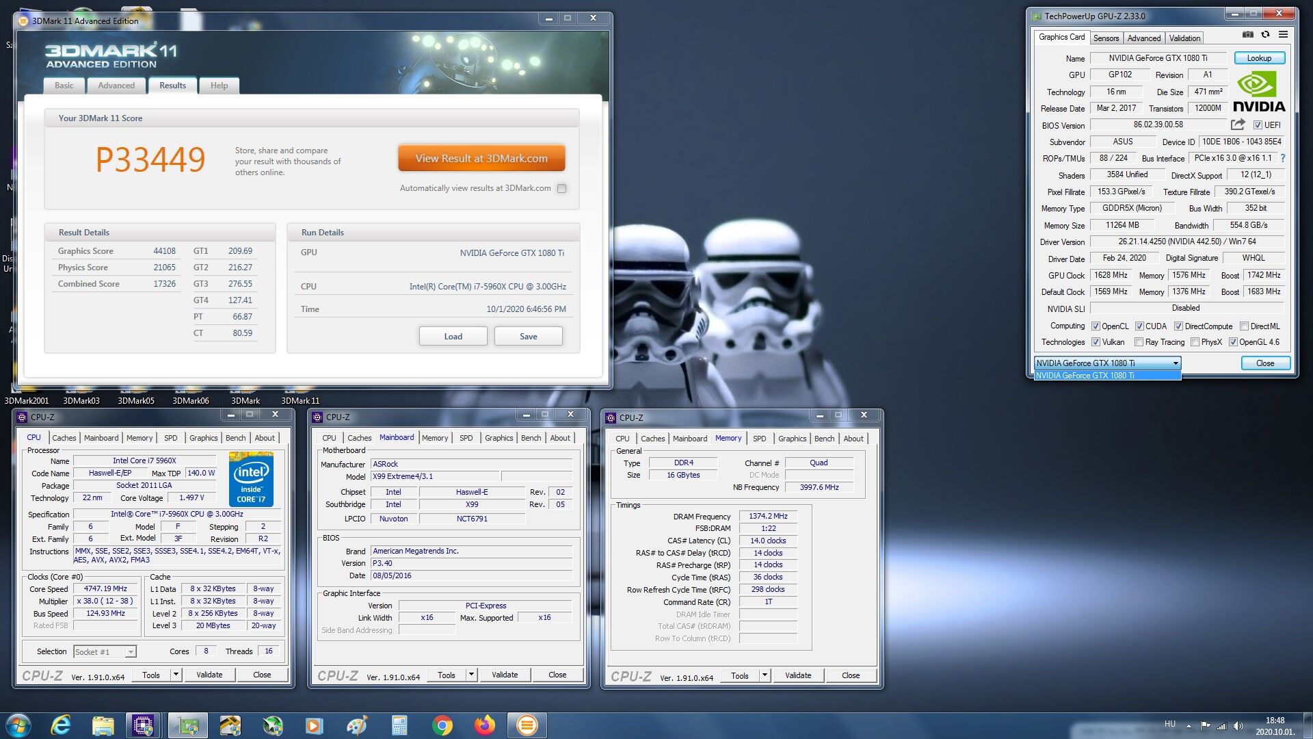Click the GPU-Z screenshot camera icon
Screen dimensions: 1313x739
point(1248,34)
